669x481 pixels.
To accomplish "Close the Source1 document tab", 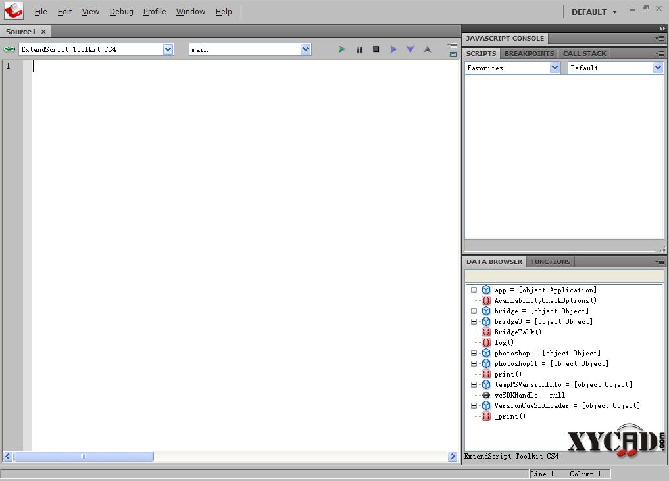I will pyautogui.click(x=43, y=32).
